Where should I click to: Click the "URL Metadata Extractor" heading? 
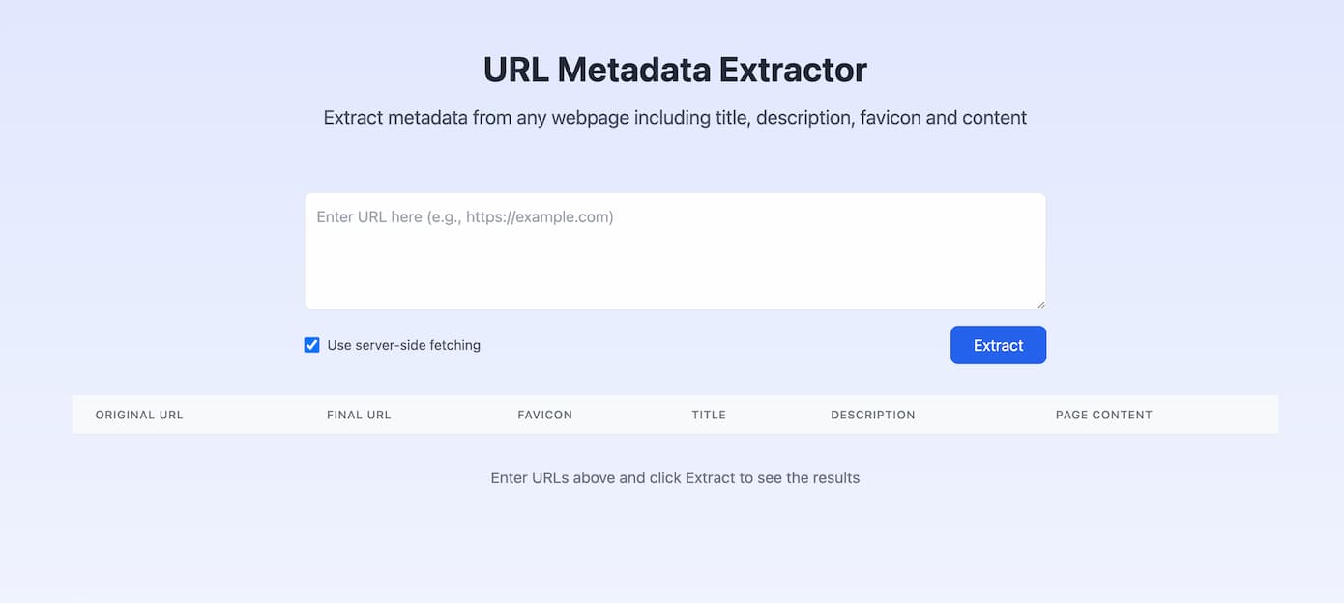tap(675, 70)
